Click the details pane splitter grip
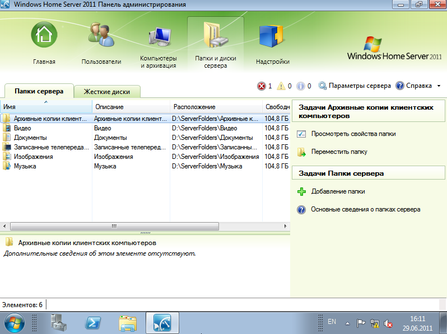The image size is (447, 334). click(145, 233)
